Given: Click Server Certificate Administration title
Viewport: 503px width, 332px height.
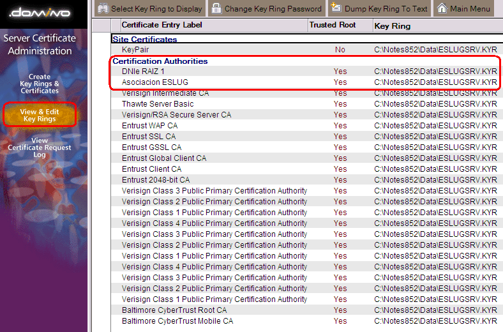Looking at the screenshot, I should click(x=40, y=44).
